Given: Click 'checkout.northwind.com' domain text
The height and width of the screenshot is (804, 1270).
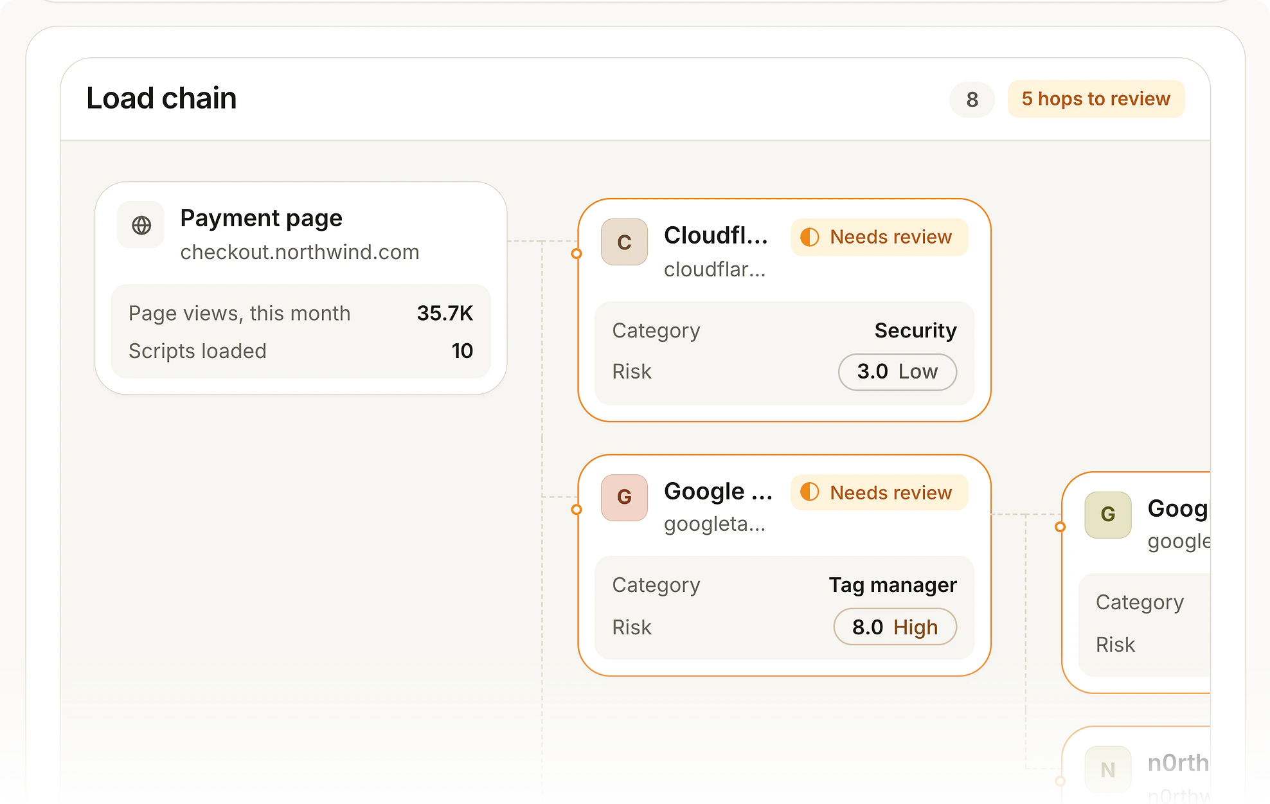Looking at the screenshot, I should [300, 253].
